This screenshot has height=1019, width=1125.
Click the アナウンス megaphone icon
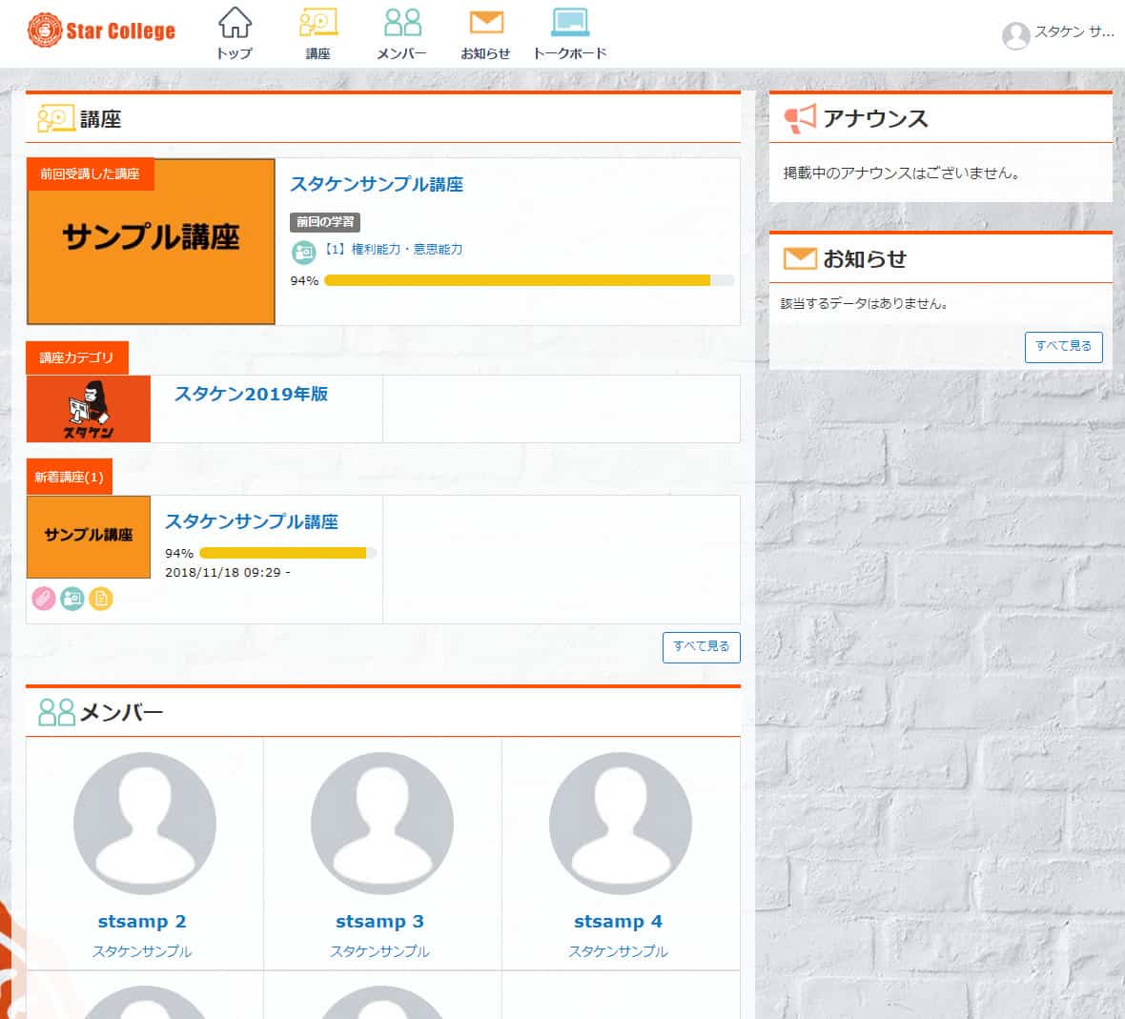pos(800,118)
